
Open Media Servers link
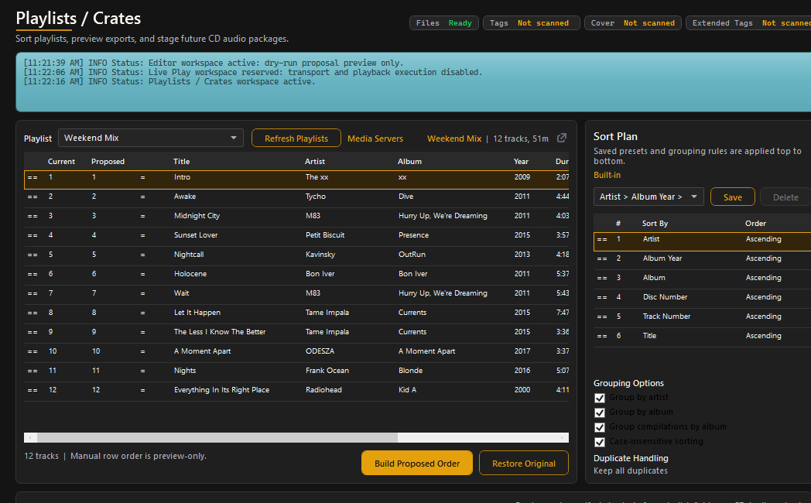click(x=375, y=139)
